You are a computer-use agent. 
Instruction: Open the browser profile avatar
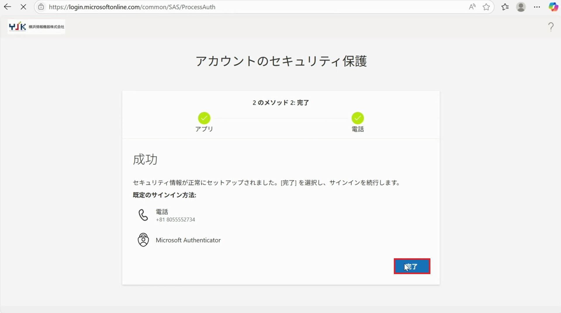(x=521, y=7)
